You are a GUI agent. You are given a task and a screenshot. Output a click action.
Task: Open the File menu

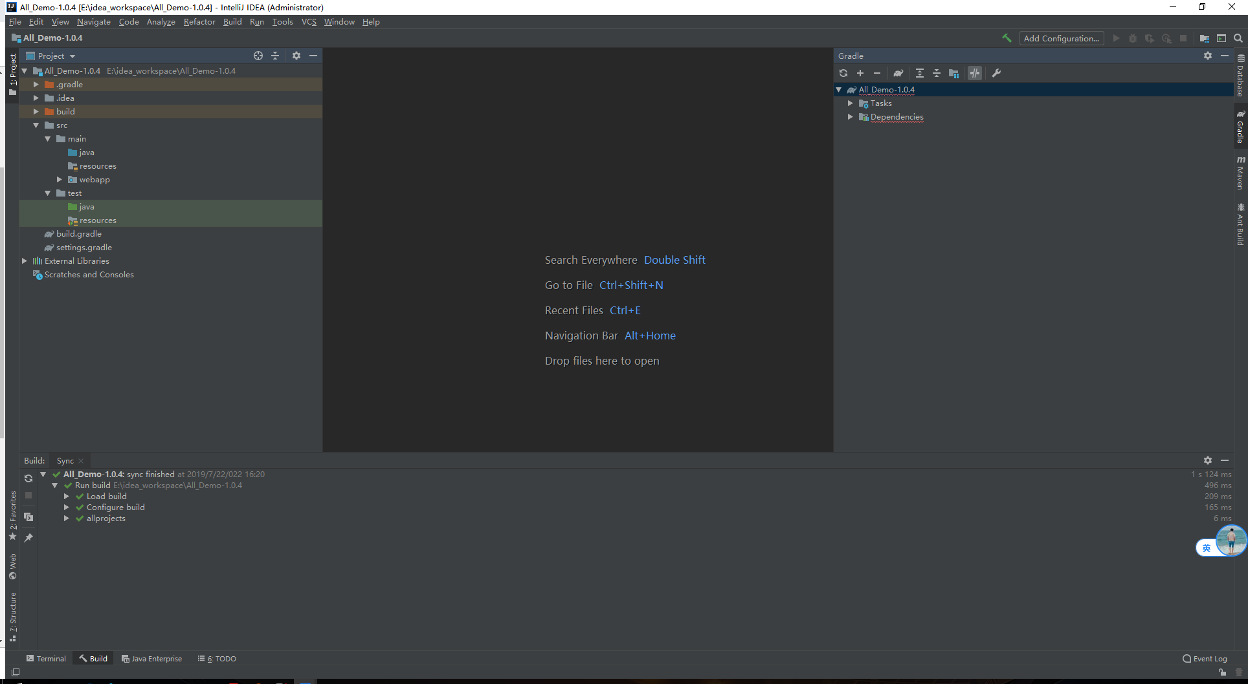tap(16, 22)
